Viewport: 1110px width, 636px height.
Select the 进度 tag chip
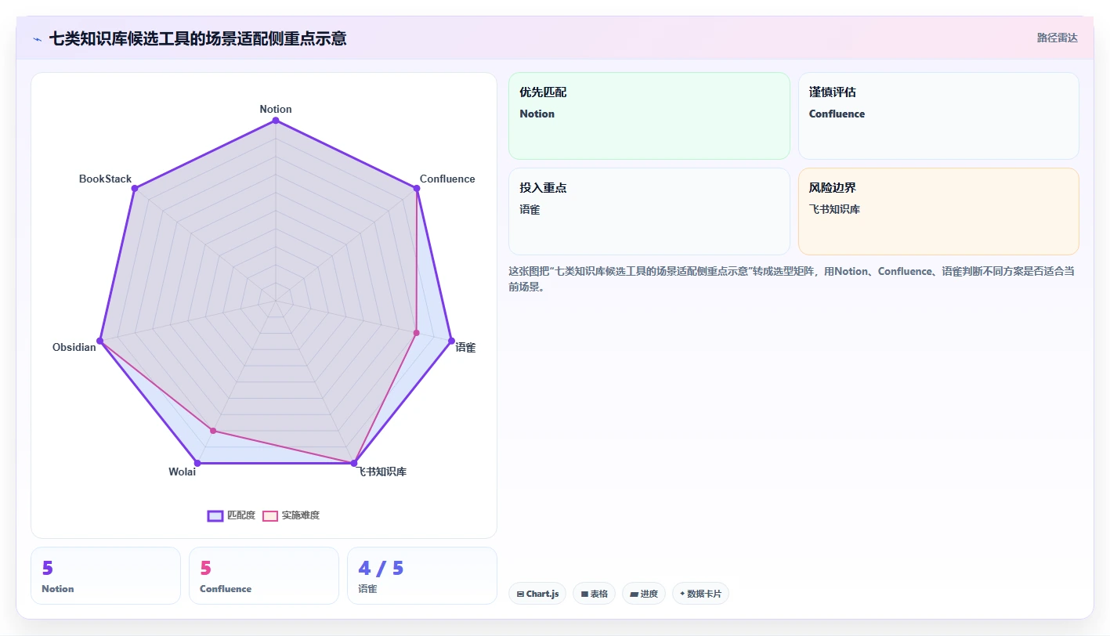click(x=644, y=594)
